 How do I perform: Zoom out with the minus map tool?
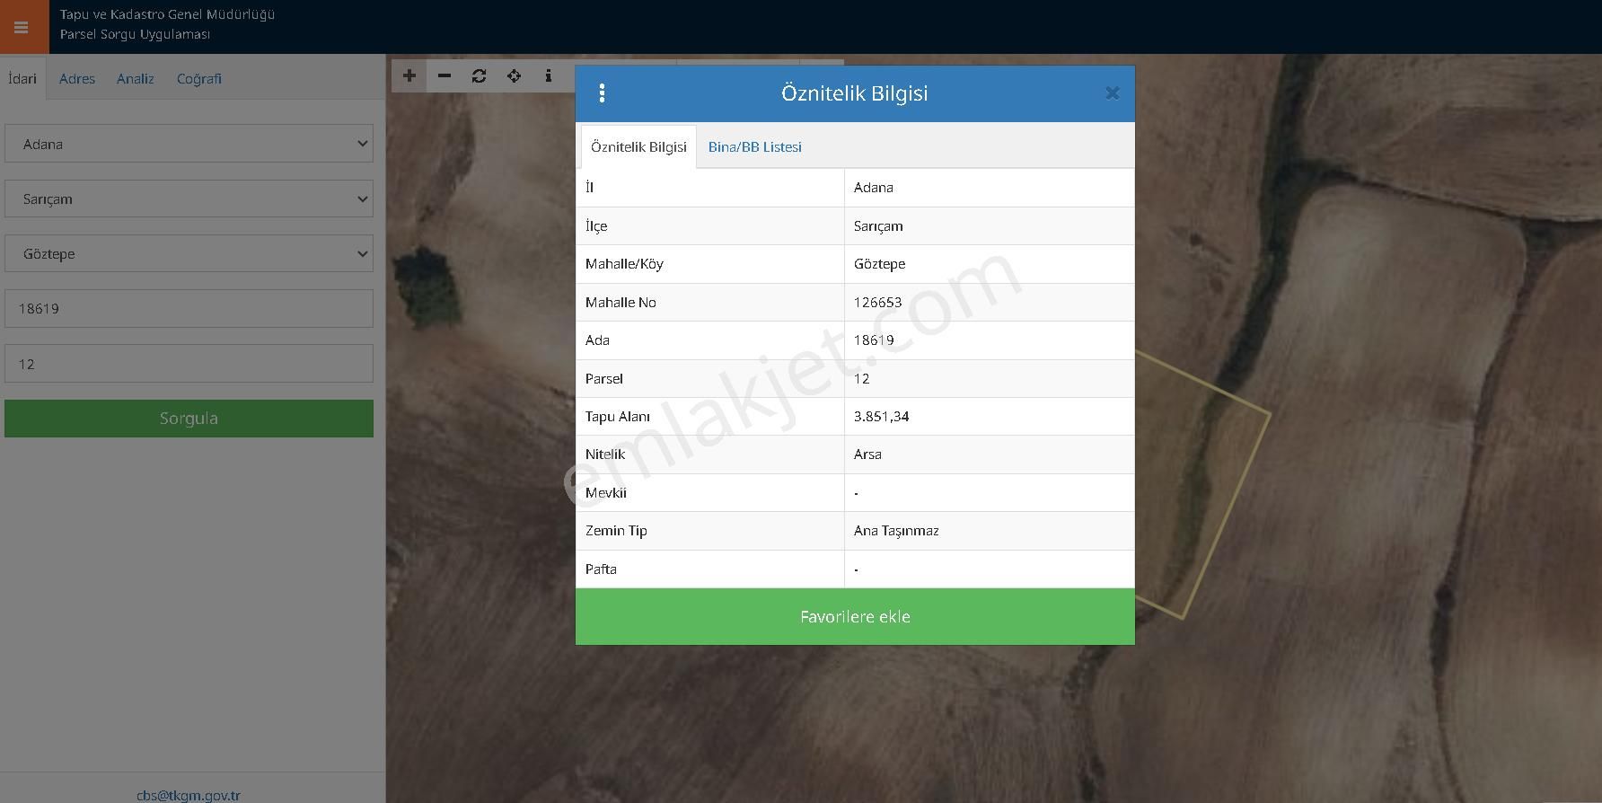pos(445,76)
